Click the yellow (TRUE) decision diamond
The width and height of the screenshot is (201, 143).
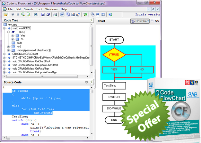[x=114, y=55]
